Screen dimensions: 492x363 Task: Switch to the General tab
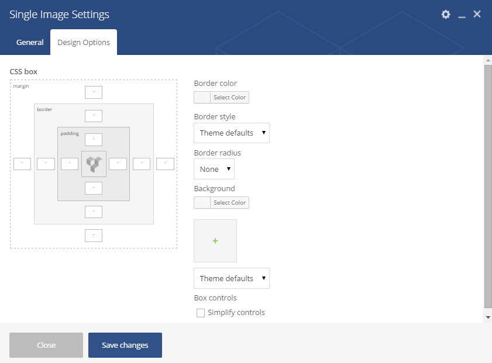pyautogui.click(x=30, y=43)
